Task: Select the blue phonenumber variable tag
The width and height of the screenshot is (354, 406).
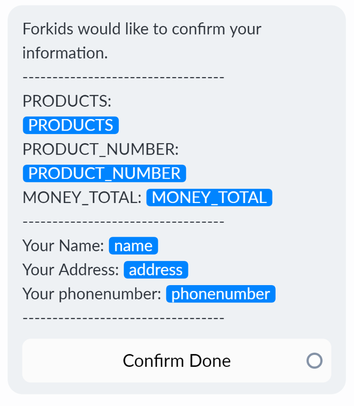Action: [221, 294]
